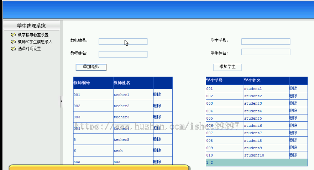
Task: Open 选课时间设置 menu item
Action: (30, 49)
